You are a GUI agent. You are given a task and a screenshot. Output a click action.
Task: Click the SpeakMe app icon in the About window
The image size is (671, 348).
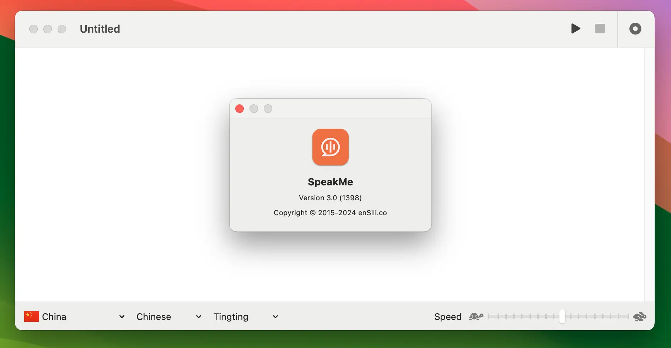[330, 147]
